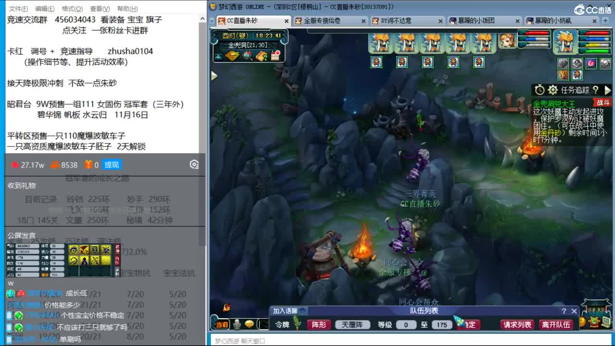Screen dimensions: 615x346
Task: Open the world map book icon
Action: tap(232, 56)
